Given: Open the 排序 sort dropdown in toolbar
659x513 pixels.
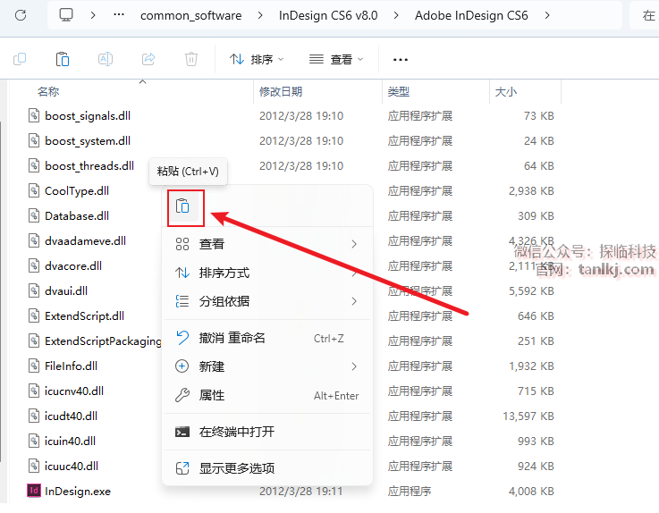Looking at the screenshot, I should pyautogui.click(x=257, y=60).
